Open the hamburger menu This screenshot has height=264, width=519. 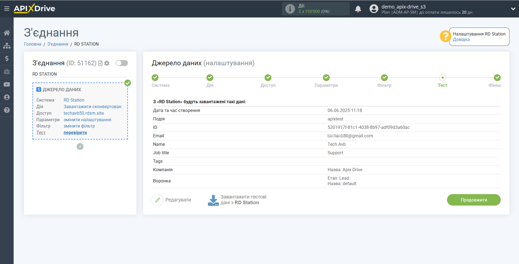pos(7,9)
